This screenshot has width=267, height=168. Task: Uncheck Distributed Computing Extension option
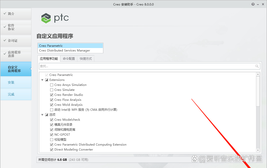(52, 145)
